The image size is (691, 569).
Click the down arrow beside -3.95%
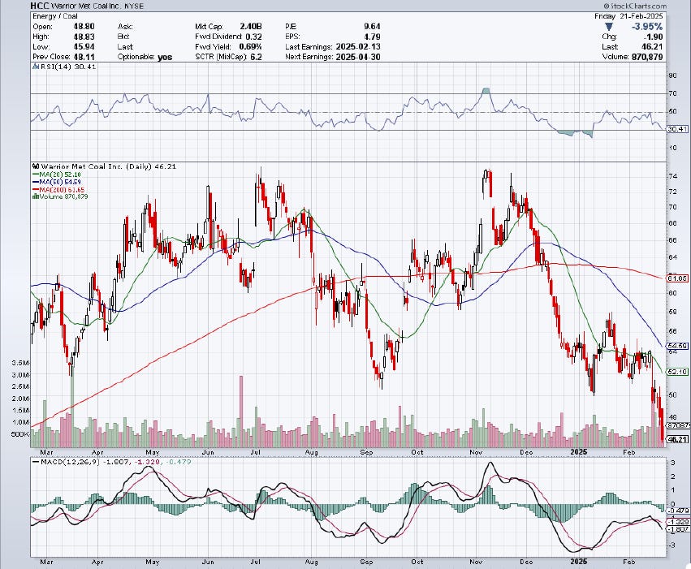(x=609, y=27)
